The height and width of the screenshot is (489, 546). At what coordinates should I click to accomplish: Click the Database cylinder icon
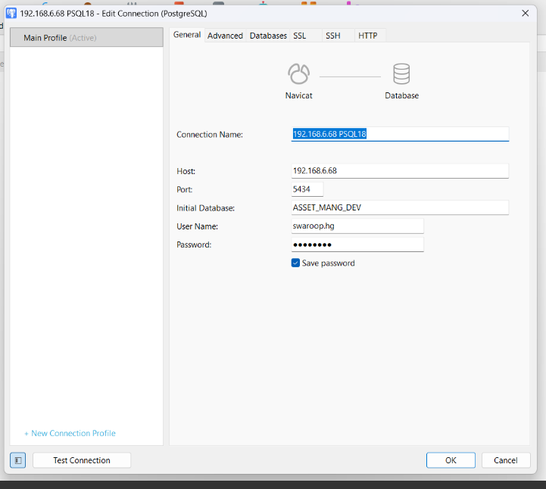[x=401, y=74]
